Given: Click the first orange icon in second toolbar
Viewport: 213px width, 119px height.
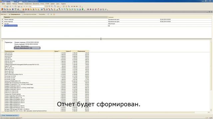Looking at the screenshot, I should tap(2, 9).
